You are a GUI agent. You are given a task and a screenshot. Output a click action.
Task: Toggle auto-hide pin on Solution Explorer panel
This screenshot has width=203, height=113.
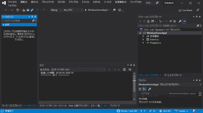point(197,17)
